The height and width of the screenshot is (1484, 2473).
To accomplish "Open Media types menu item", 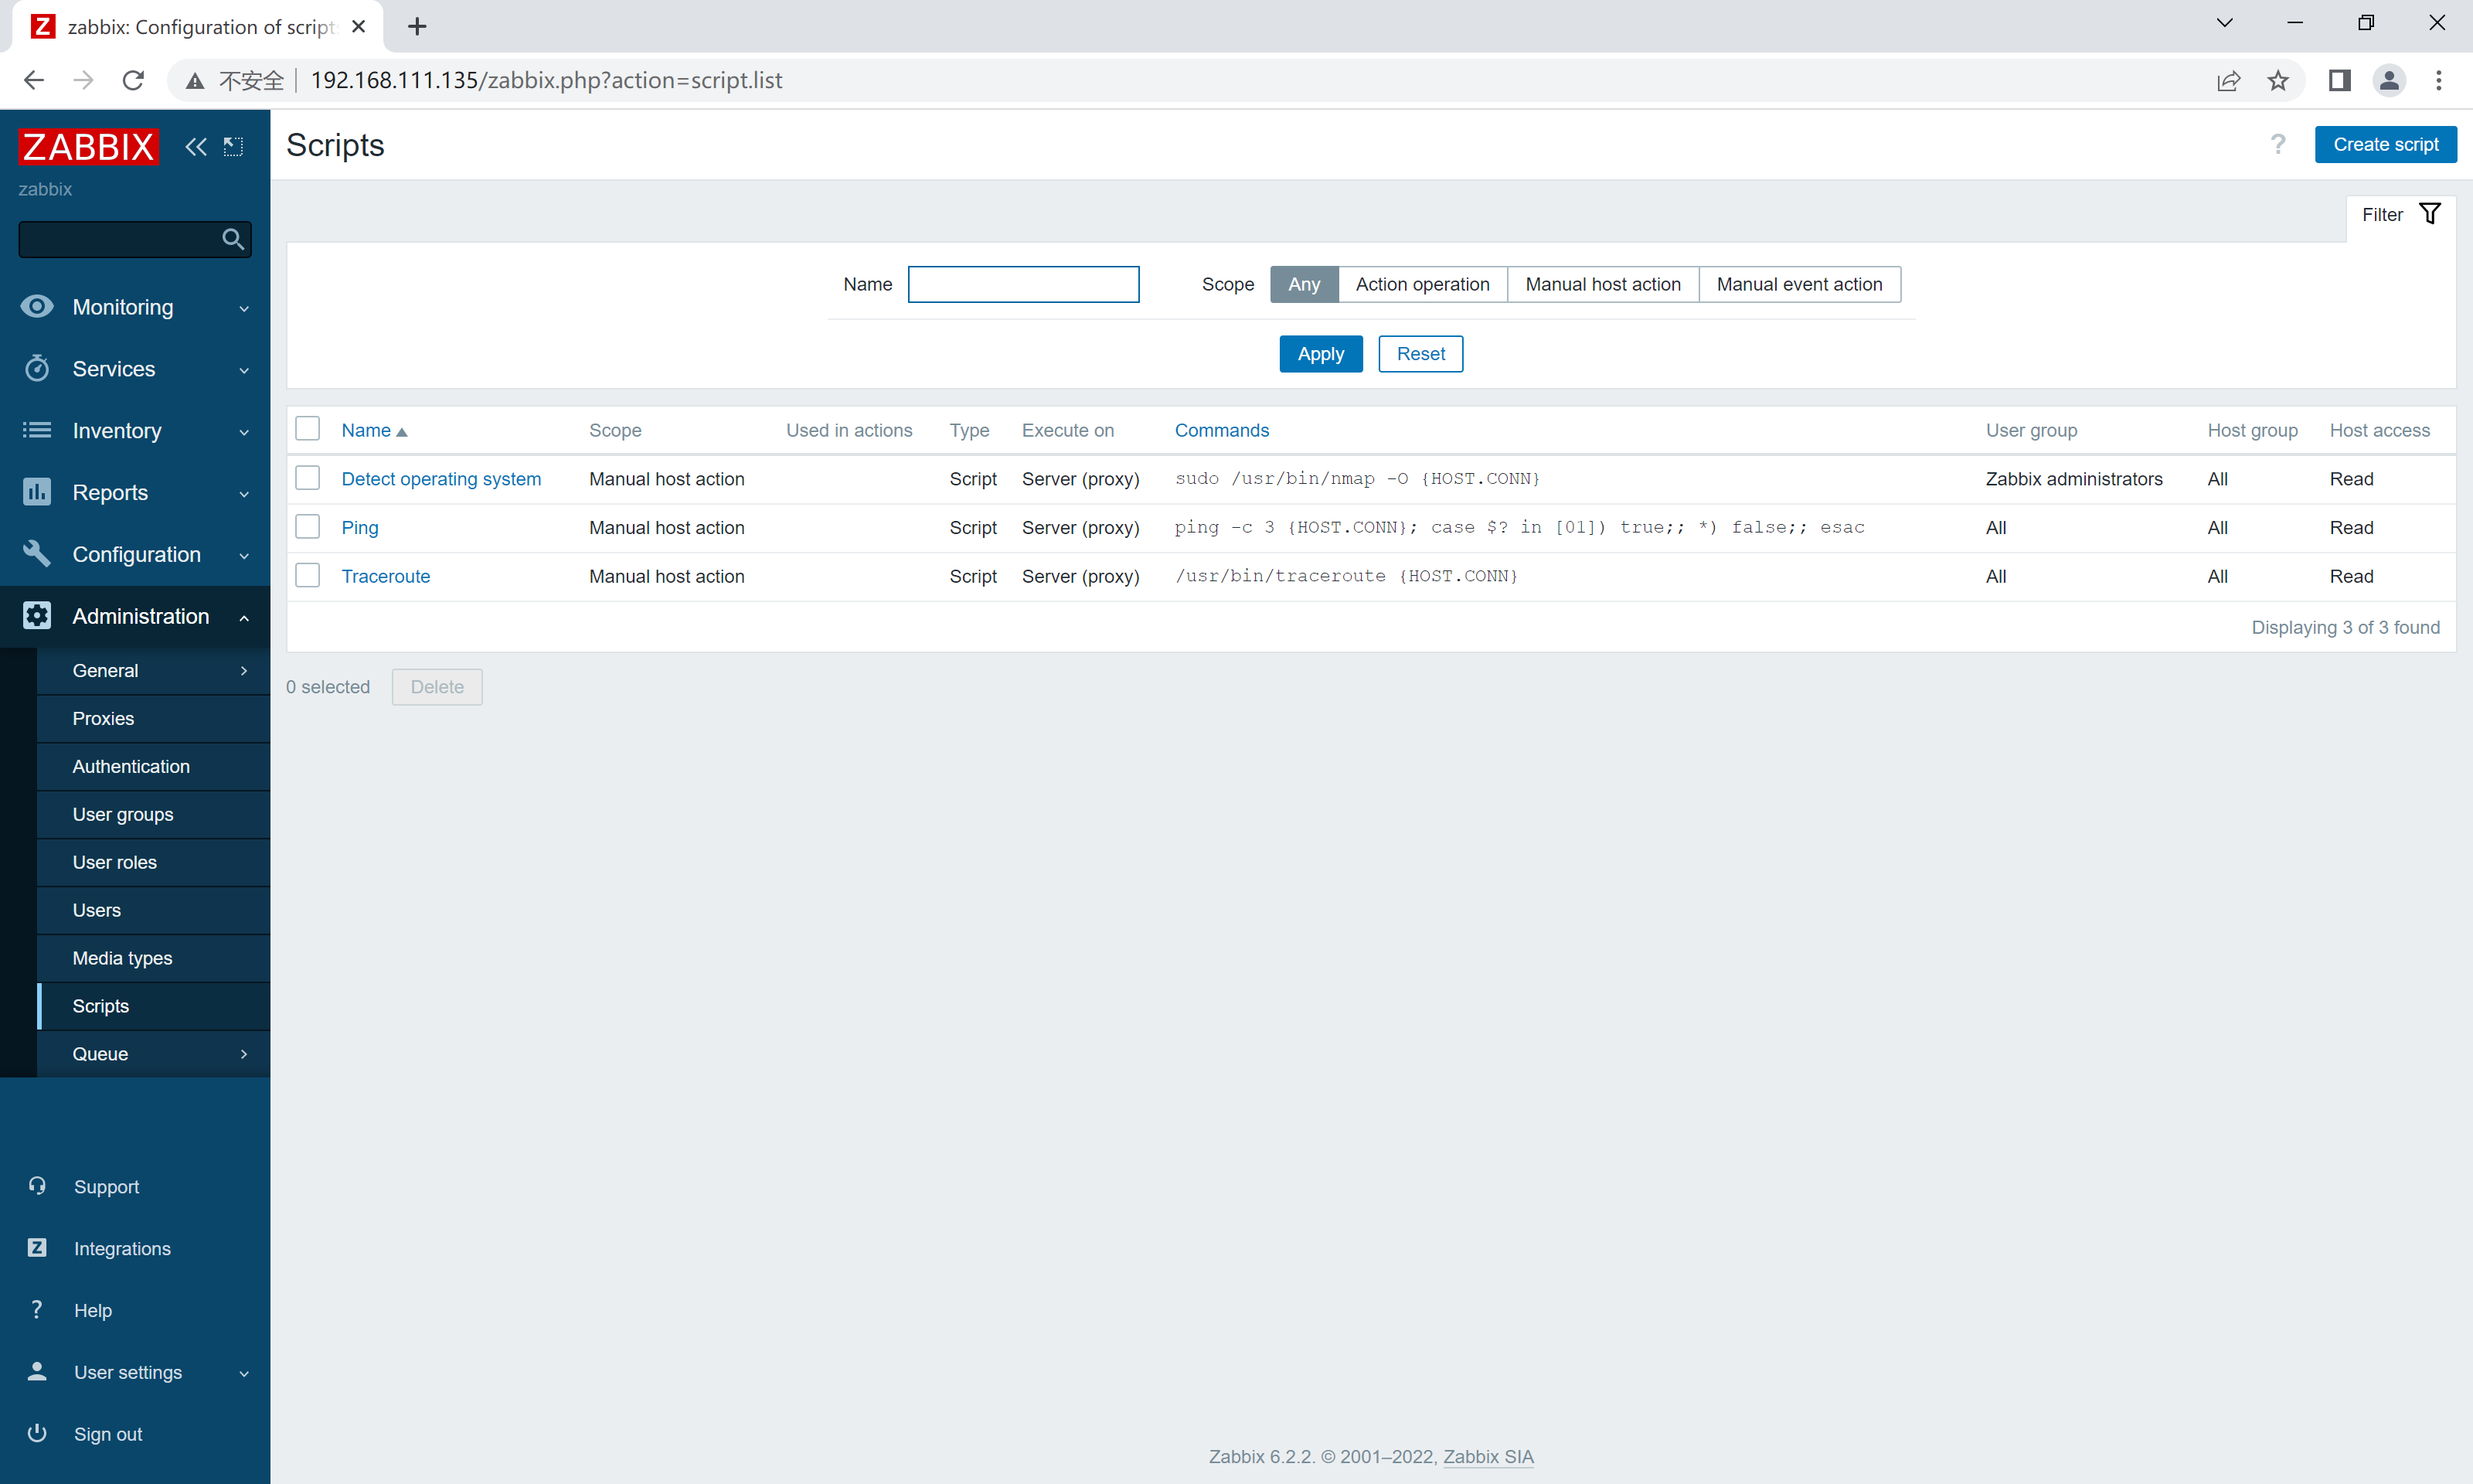I will [x=153, y=958].
